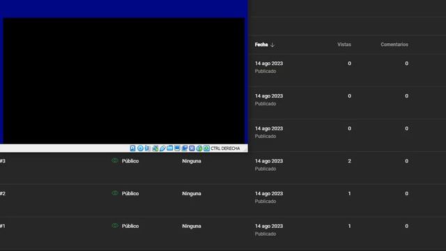Image resolution: width=446 pixels, height=251 pixels.
Task: Click the eye visibility icon for video #2
Action: [115, 193]
